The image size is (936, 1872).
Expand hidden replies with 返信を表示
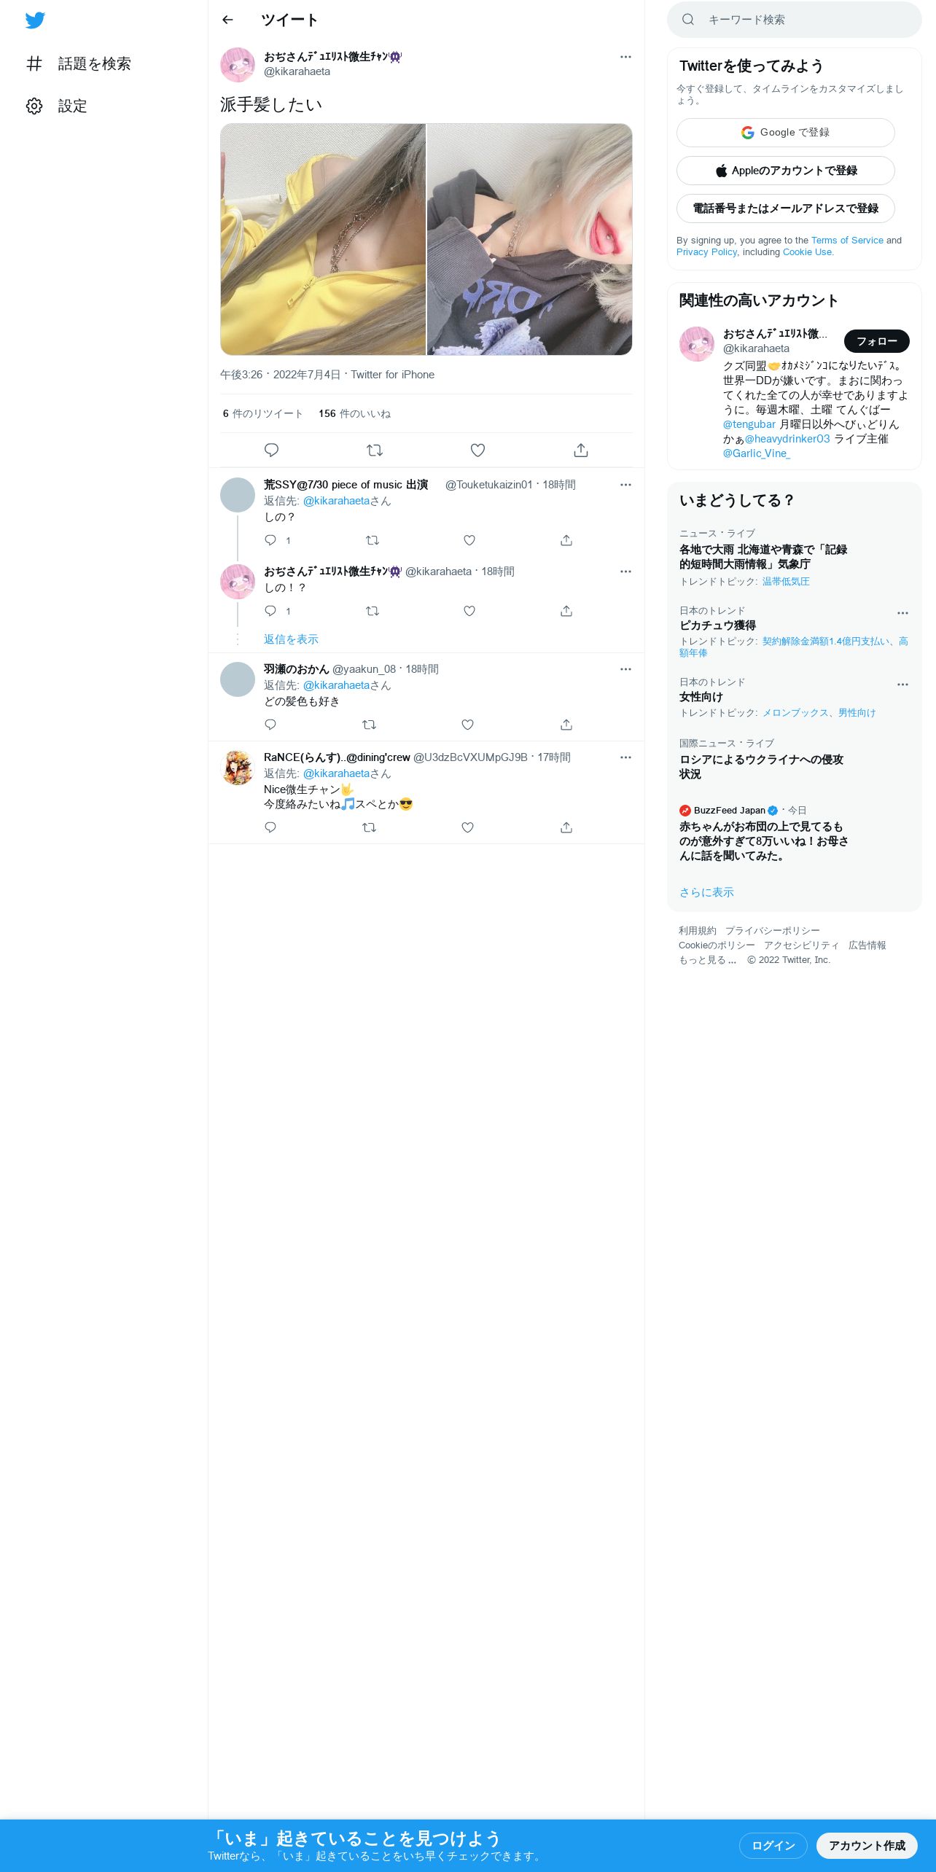coord(291,639)
